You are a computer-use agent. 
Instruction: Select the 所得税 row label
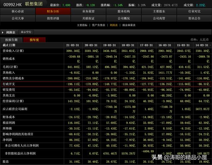7,128
